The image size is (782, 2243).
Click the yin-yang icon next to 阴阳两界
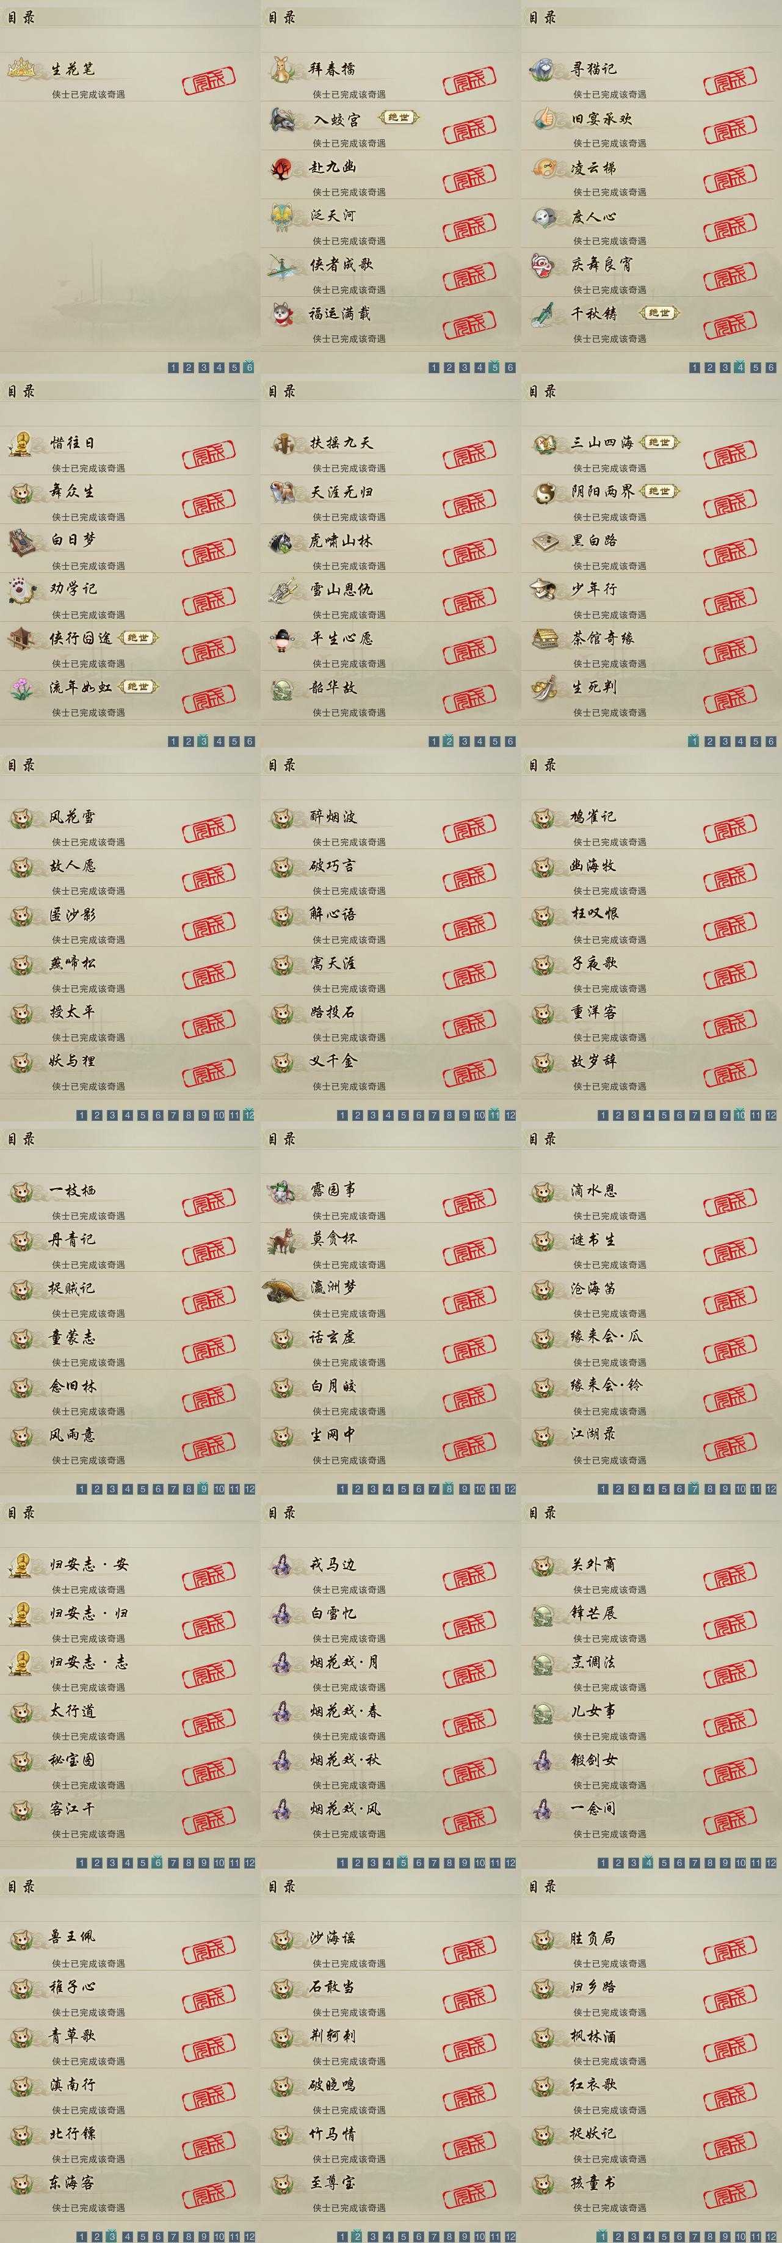pos(544,493)
